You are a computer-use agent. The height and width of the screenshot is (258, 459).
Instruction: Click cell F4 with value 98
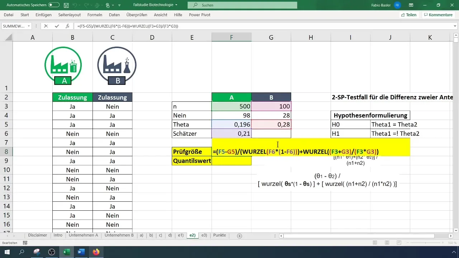click(231, 115)
